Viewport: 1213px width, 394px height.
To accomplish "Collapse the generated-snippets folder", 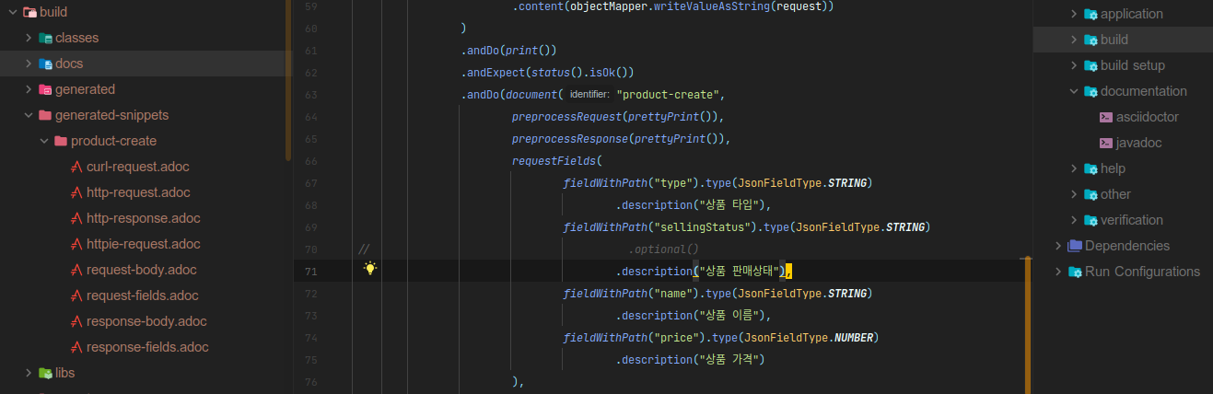I will point(29,115).
